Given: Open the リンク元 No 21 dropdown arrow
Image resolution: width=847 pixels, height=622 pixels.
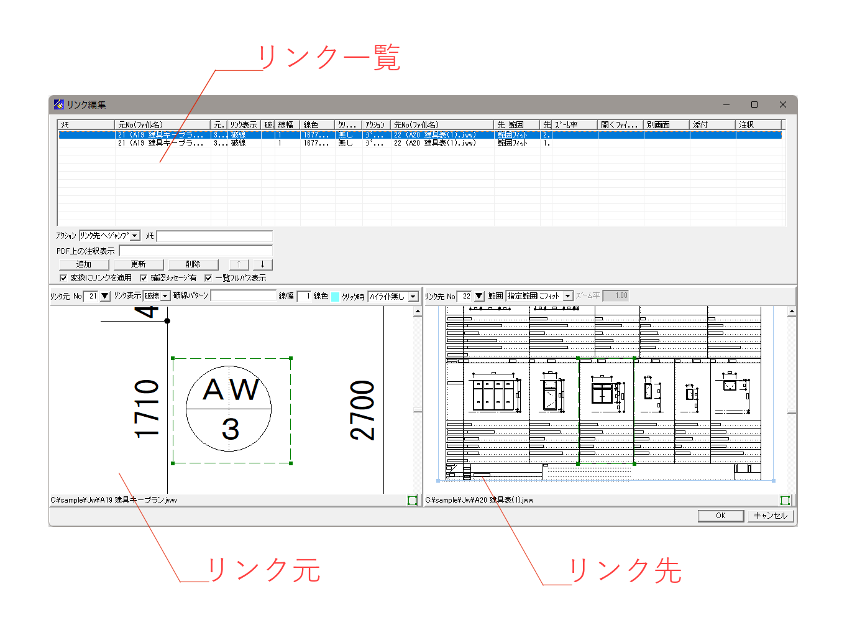Looking at the screenshot, I should click(x=104, y=295).
